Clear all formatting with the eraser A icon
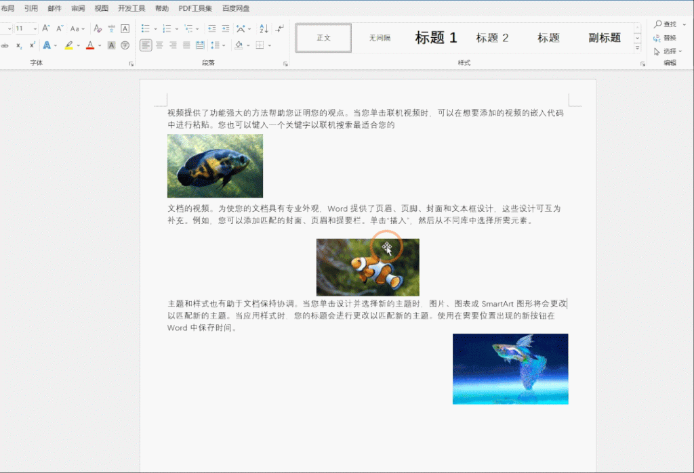Image resolution: width=694 pixels, height=473 pixels. pyautogui.click(x=98, y=28)
